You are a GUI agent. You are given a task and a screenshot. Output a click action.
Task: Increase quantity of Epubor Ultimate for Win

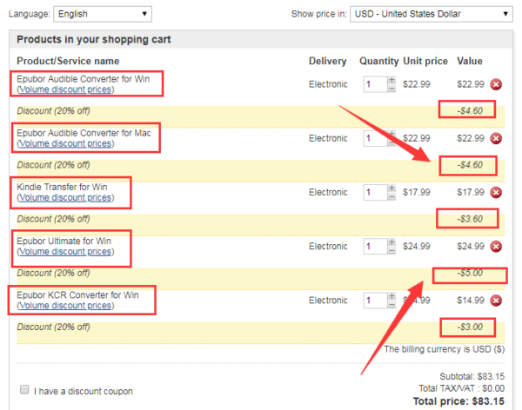tap(391, 242)
